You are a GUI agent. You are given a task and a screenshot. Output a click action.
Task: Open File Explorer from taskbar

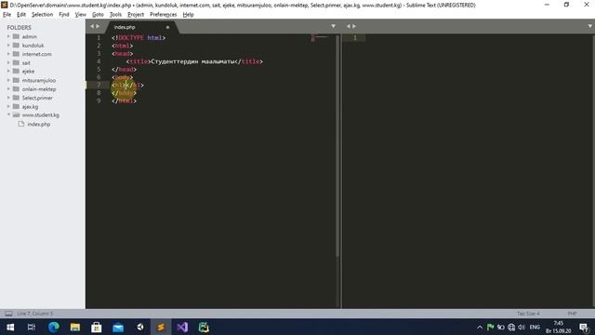(75, 327)
